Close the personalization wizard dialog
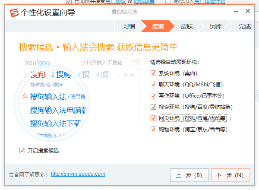The height and width of the screenshot is (190, 259). pyautogui.click(x=248, y=11)
